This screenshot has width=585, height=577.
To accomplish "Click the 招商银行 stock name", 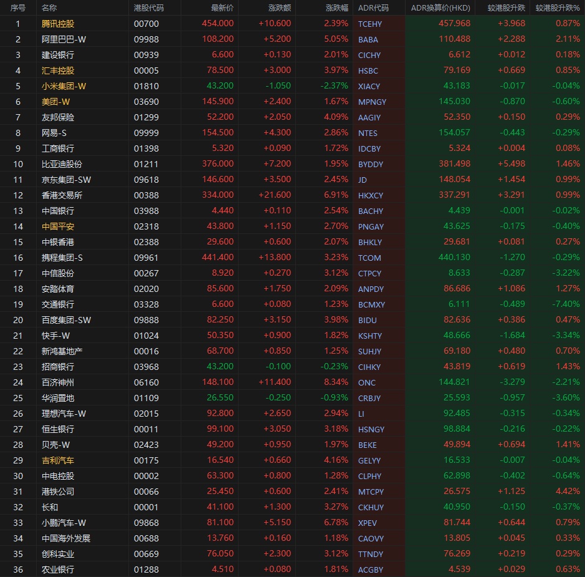I will click(x=58, y=367).
